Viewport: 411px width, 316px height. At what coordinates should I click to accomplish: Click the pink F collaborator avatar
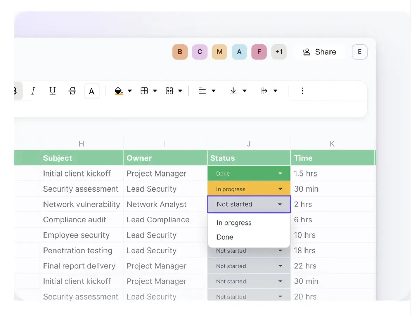click(259, 52)
